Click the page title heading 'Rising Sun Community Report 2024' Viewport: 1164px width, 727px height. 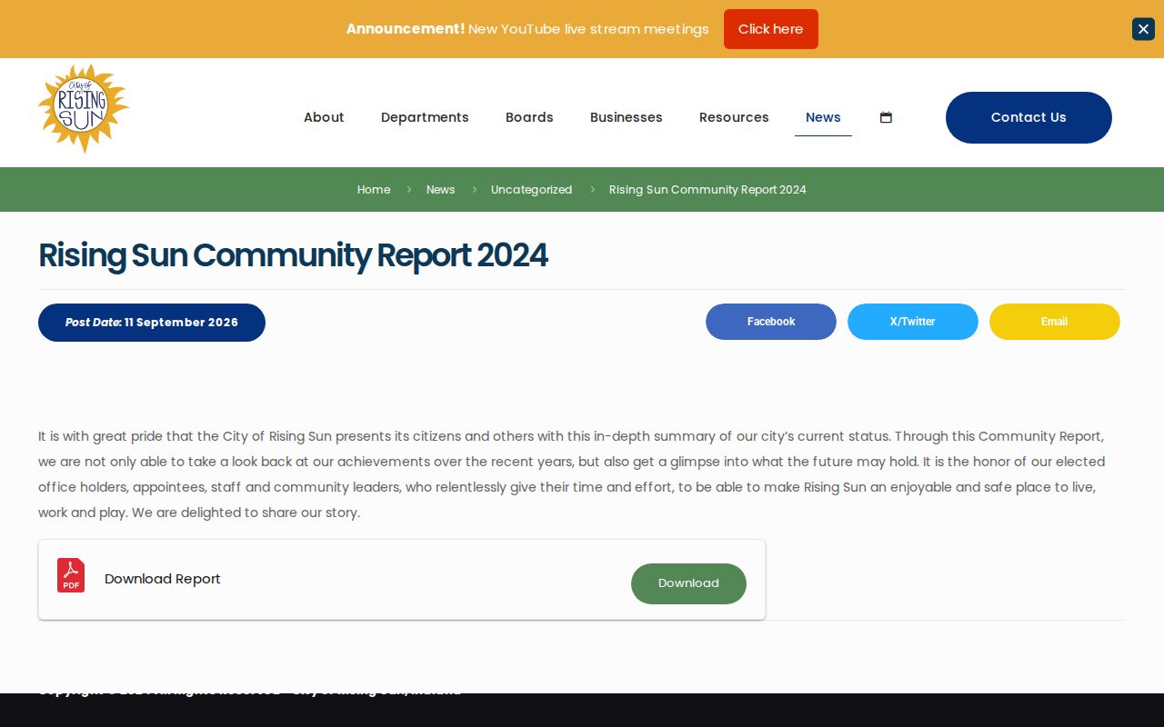293,255
